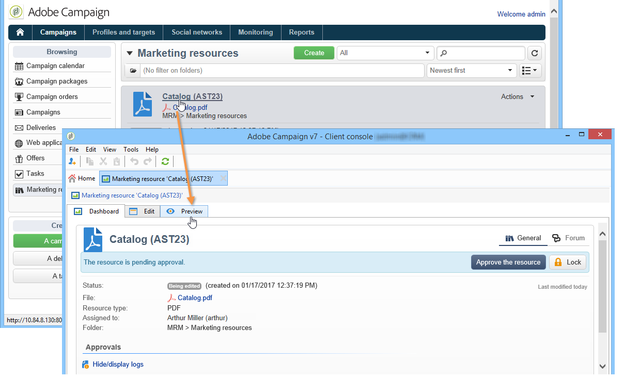Click the padlock icon on the Lock button

(558, 262)
